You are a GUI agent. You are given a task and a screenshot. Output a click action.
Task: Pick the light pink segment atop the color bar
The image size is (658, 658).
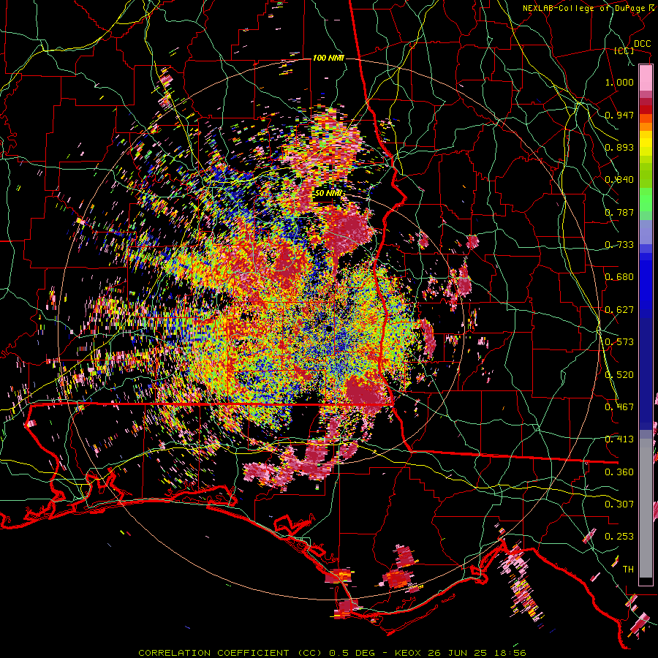tap(646, 77)
